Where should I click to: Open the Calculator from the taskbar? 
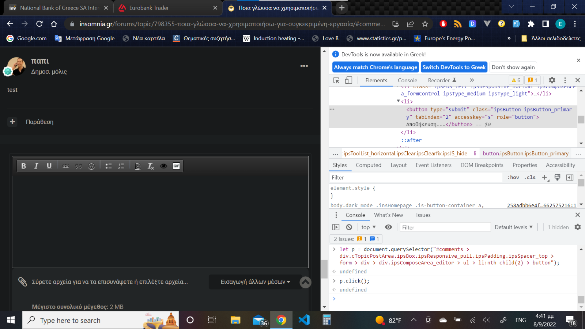click(327, 320)
